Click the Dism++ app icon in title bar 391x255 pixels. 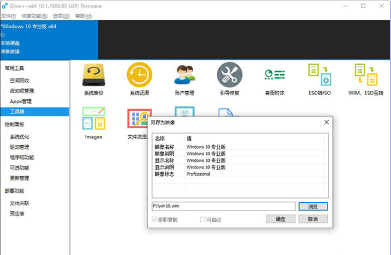5,6
